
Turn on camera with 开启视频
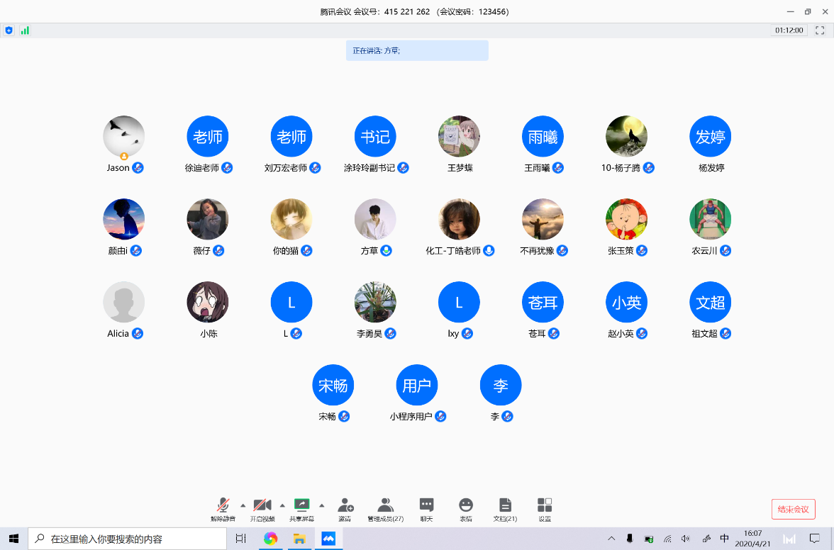tap(262, 506)
